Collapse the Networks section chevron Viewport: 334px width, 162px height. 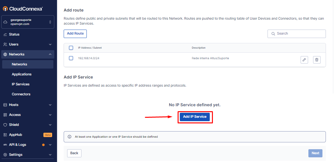(50, 54)
